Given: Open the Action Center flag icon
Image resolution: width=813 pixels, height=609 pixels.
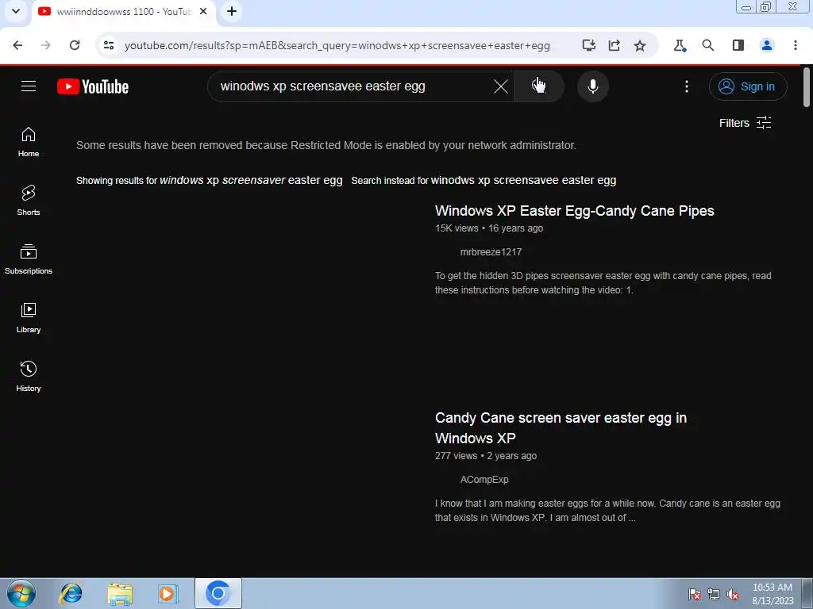Looking at the screenshot, I should click(694, 594).
